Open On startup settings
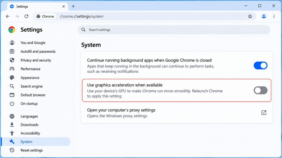 [x=29, y=103]
